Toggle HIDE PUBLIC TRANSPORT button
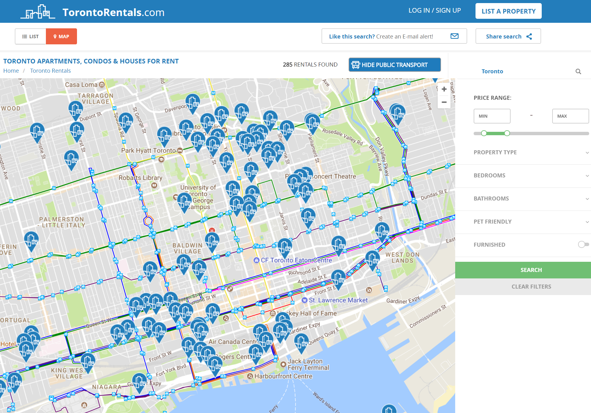591x413 pixels. [395, 65]
